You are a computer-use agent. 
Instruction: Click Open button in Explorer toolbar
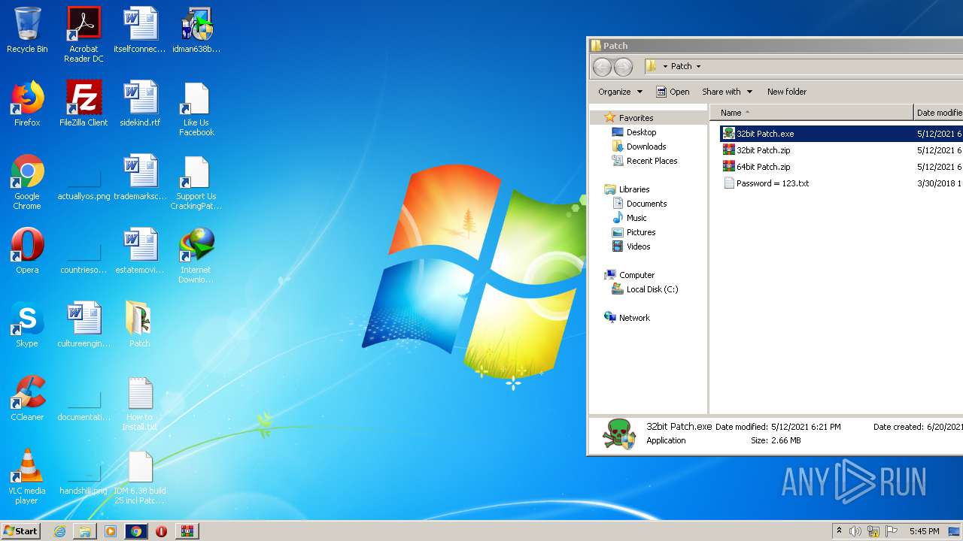tap(673, 92)
